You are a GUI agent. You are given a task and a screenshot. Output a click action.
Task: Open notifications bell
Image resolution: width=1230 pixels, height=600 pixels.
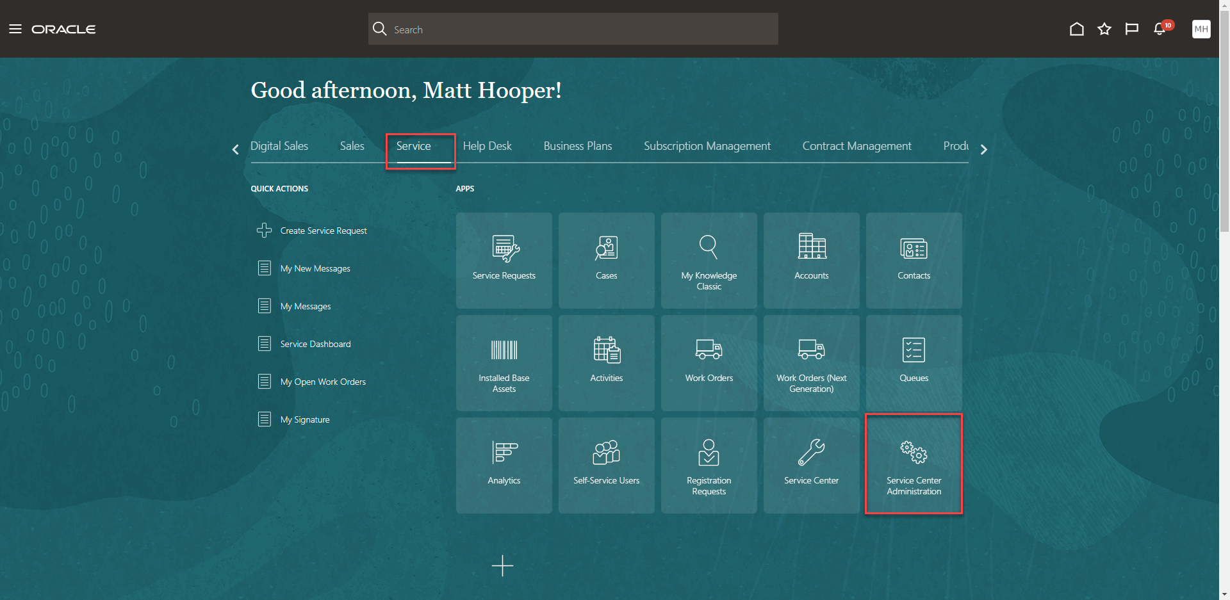[x=1160, y=29]
